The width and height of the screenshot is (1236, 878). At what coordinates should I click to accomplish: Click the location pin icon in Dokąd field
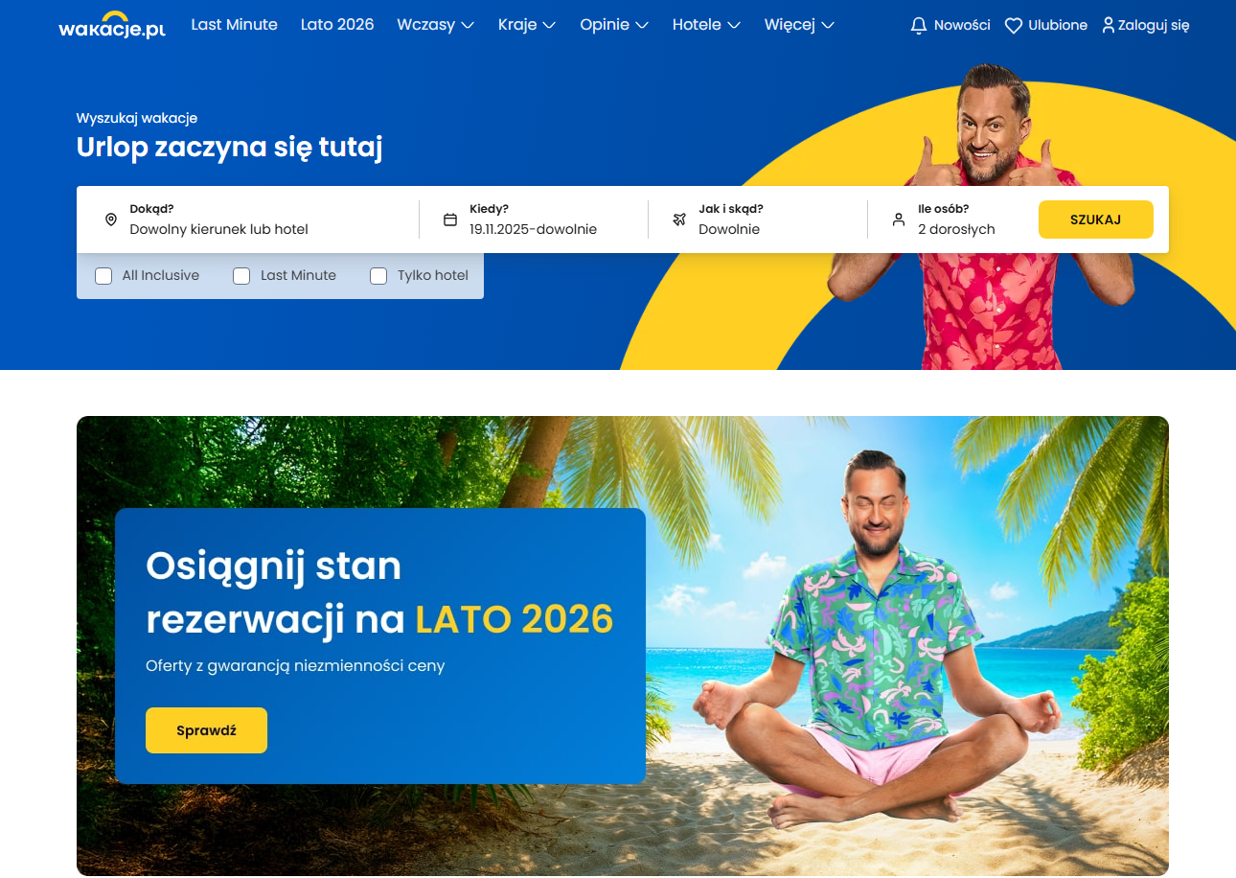click(x=110, y=219)
